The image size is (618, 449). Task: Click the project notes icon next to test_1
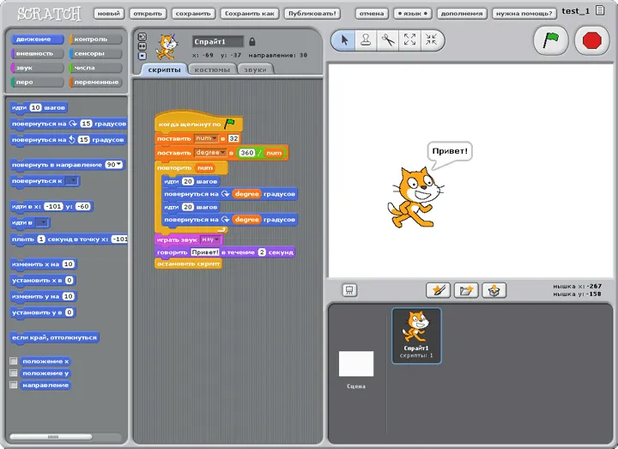click(x=600, y=10)
